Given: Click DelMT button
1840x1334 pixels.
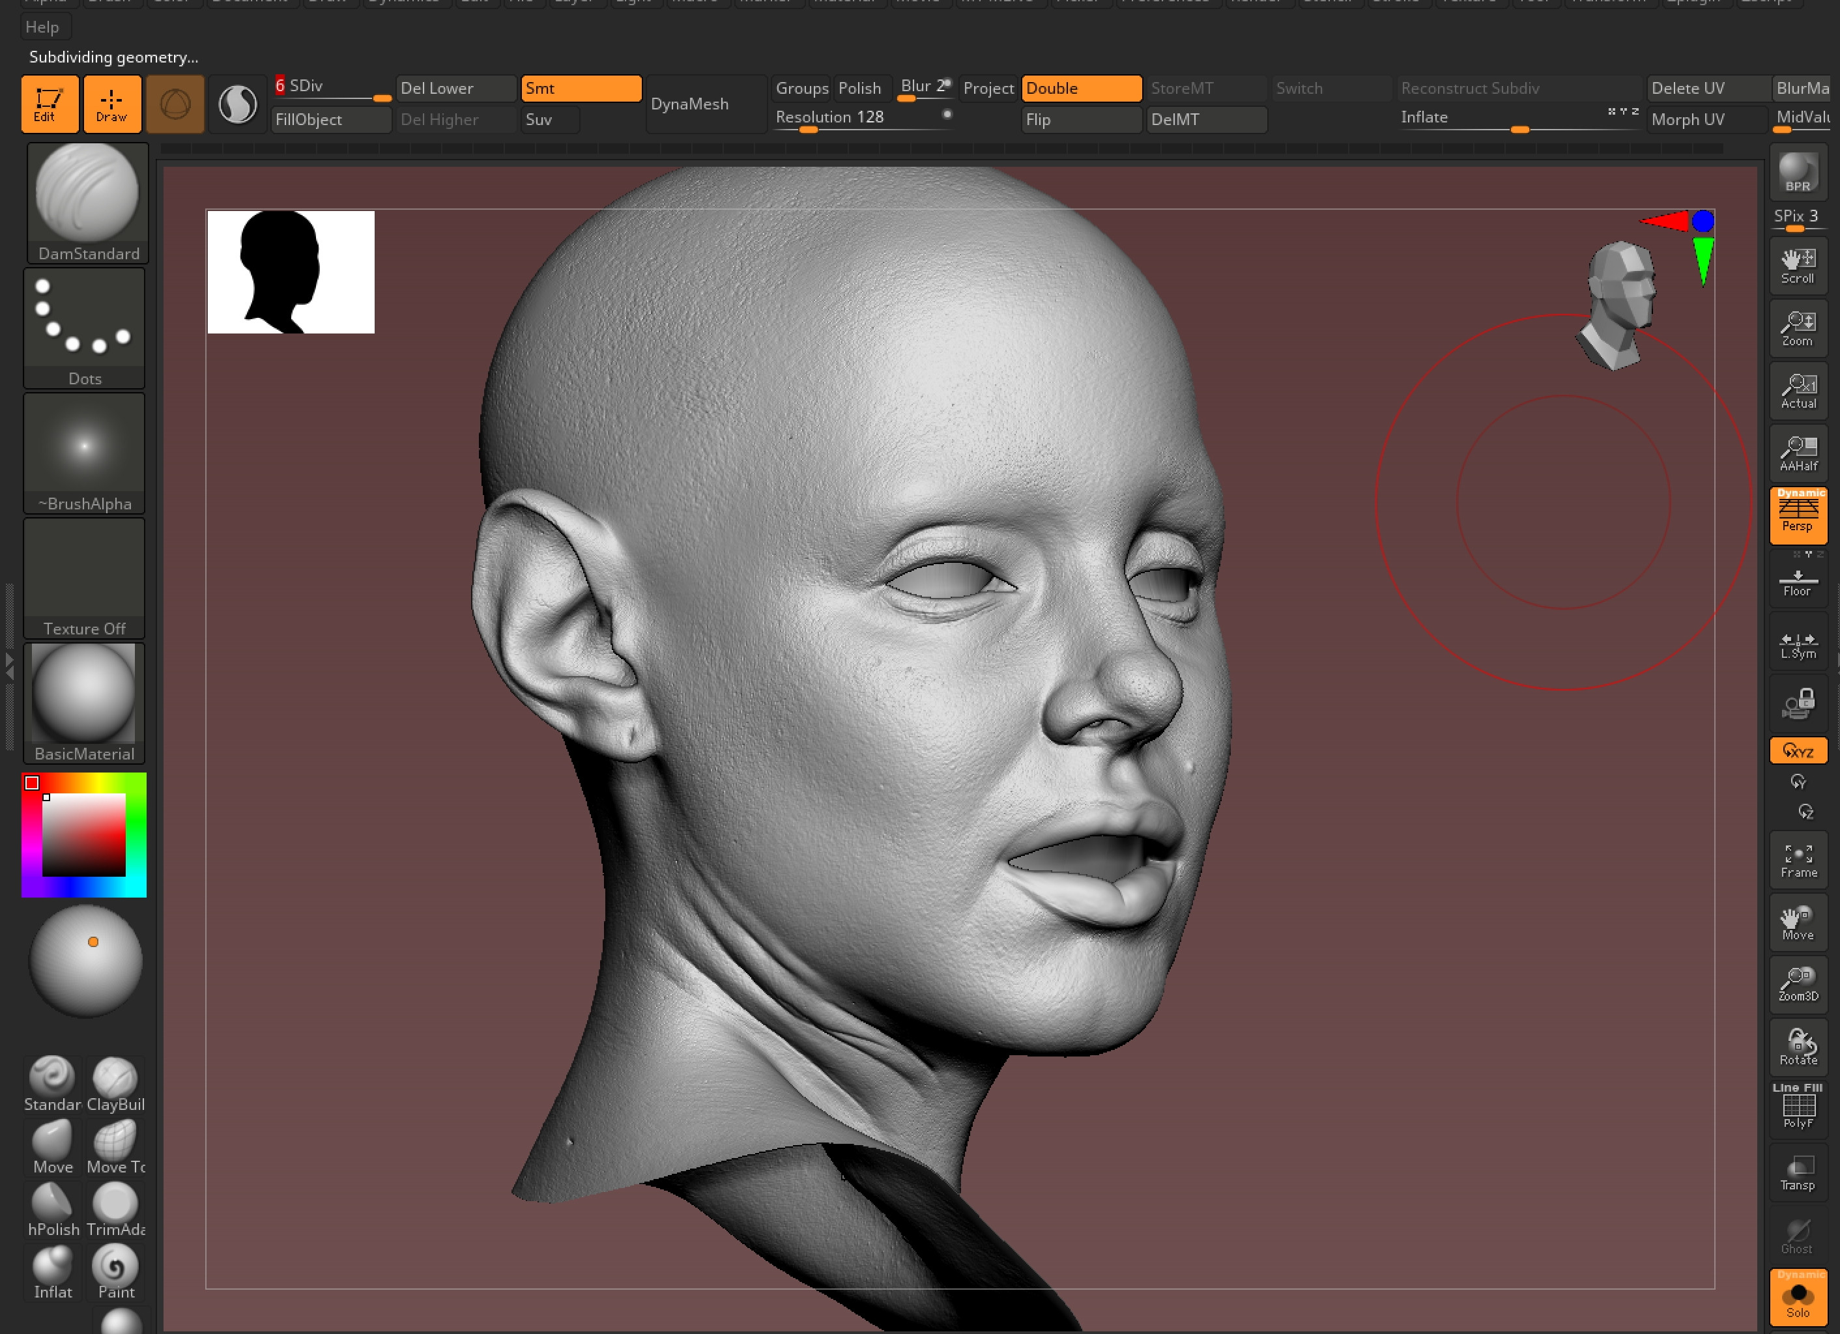Looking at the screenshot, I should point(1207,119).
